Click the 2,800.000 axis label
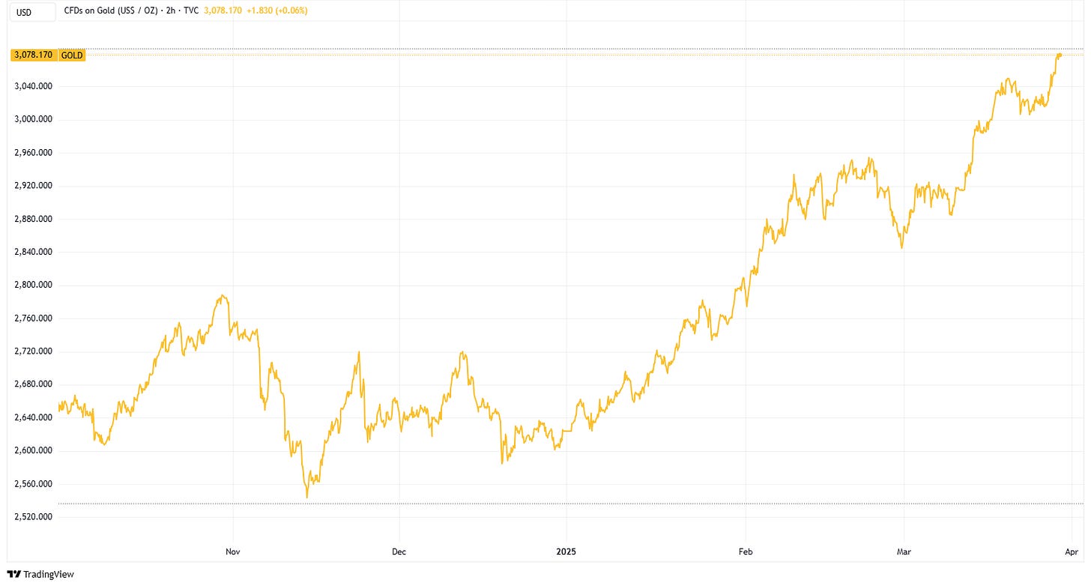 tap(33, 285)
